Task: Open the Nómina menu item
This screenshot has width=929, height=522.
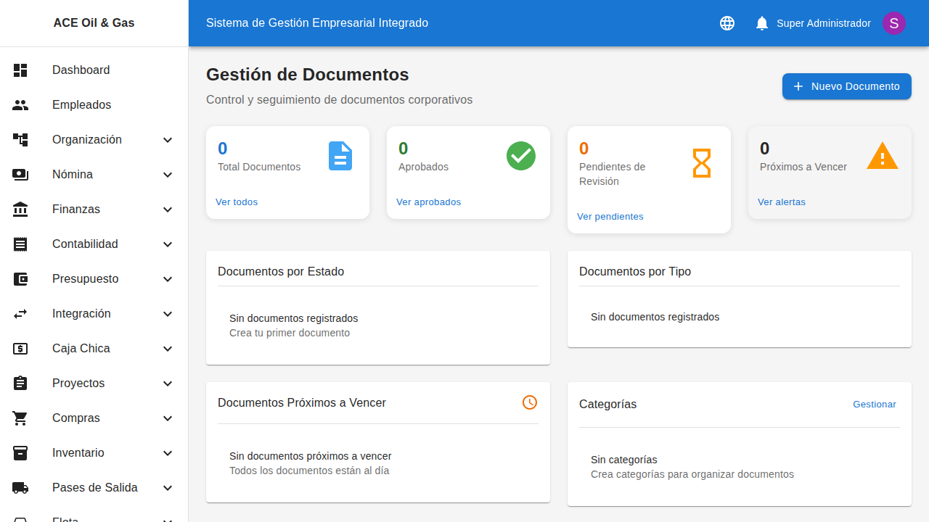Action: pyautogui.click(x=73, y=174)
